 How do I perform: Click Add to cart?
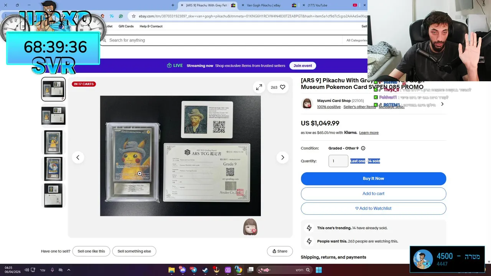[373, 194]
